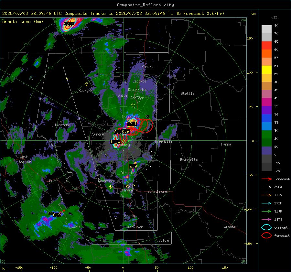The width and height of the screenshot is (291, 272).
Task: Click the bright red 60-65 dBZ swatch
Action: click(x=266, y=46)
